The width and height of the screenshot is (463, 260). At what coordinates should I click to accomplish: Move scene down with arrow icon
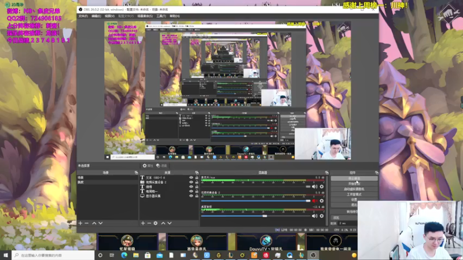tap(100, 223)
